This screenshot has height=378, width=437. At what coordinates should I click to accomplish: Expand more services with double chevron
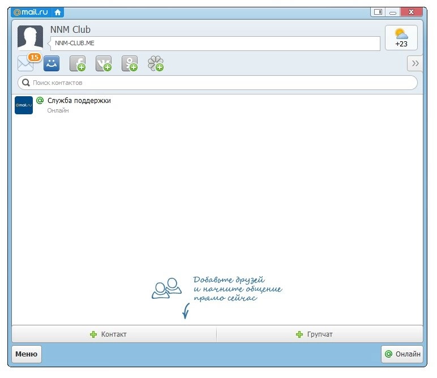coord(415,63)
